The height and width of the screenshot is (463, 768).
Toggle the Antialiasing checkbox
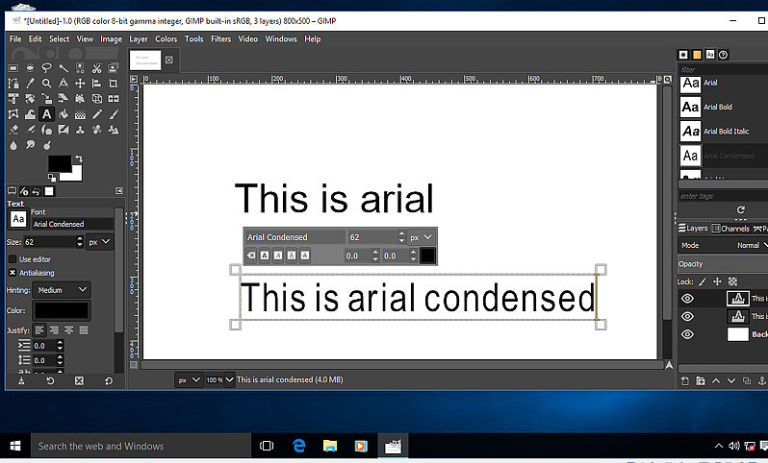[x=13, y=273]
